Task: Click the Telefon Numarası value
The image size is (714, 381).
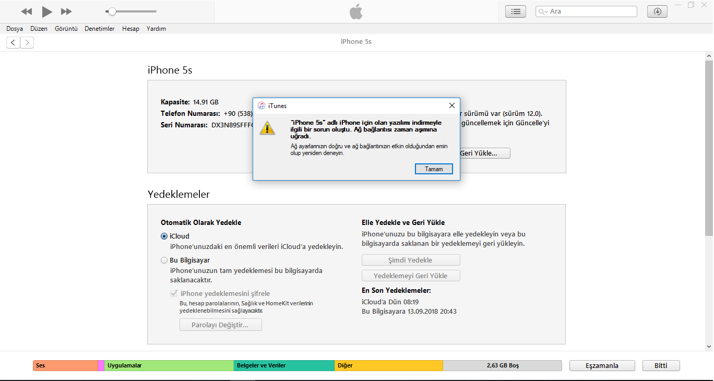Action: (238, 114)
